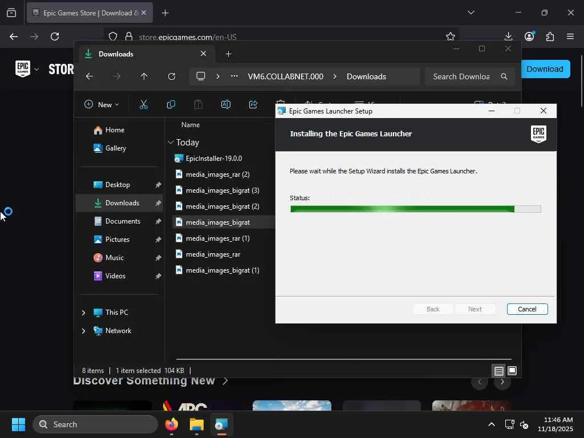The width and height of the screenshot is (584, 438).
Task: Open Desktop in navigation pane
Action: pyautogui.click(x=117, y=185)
